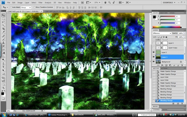Delete layer trash button in Layers panel
The height and width of the screenshot is (117, 187).
pos(182,65)
